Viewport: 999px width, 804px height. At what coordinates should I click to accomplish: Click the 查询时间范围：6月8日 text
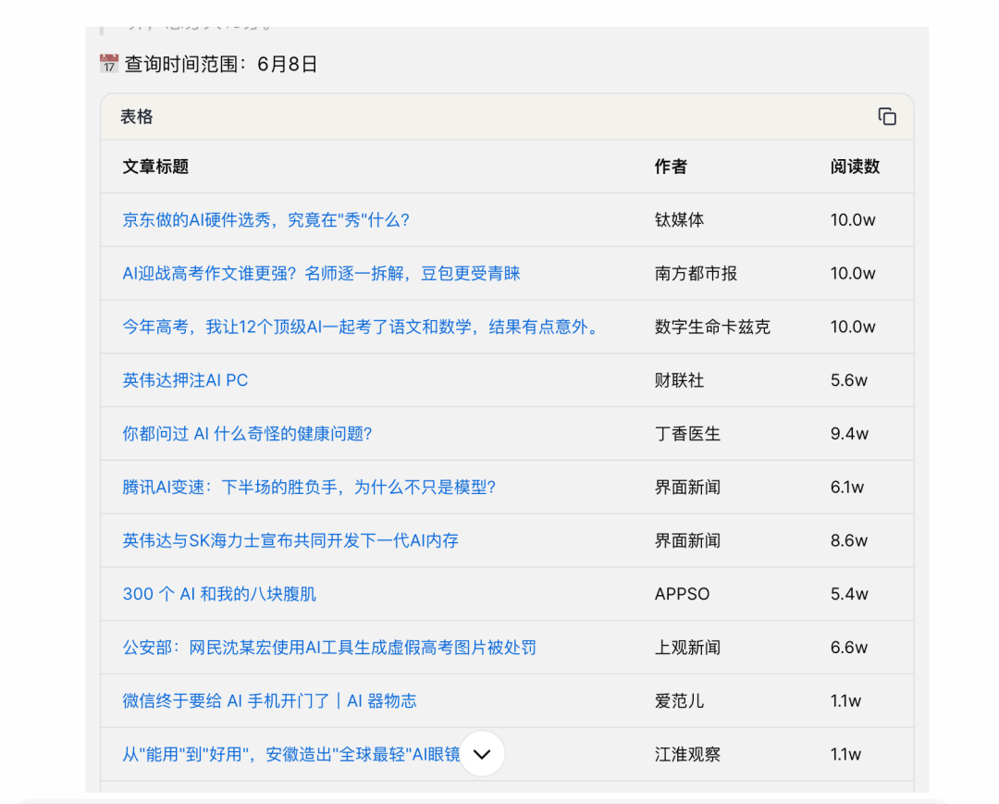(220, 64)
